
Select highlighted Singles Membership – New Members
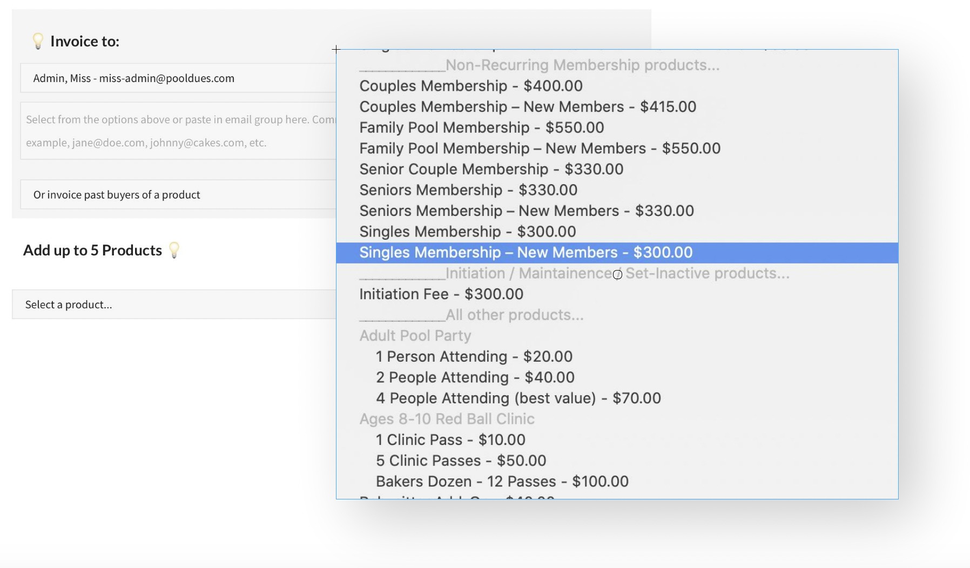pyautogui.click(x=526, y=253)
